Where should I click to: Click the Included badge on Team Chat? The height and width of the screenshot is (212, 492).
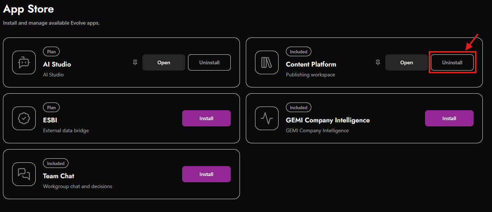click(x=56, y=164)
